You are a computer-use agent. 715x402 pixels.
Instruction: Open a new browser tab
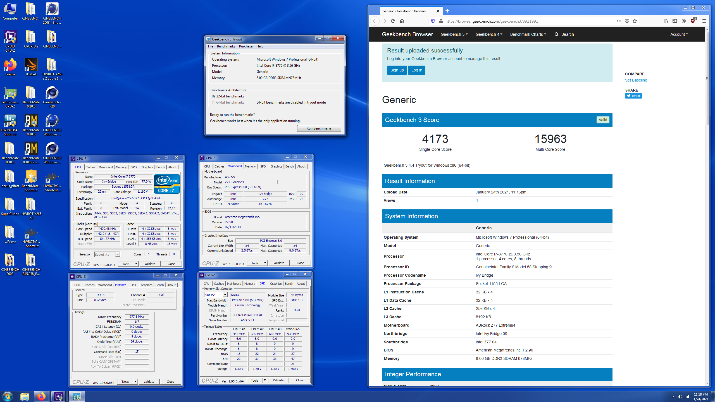click(x=447, y=11)
